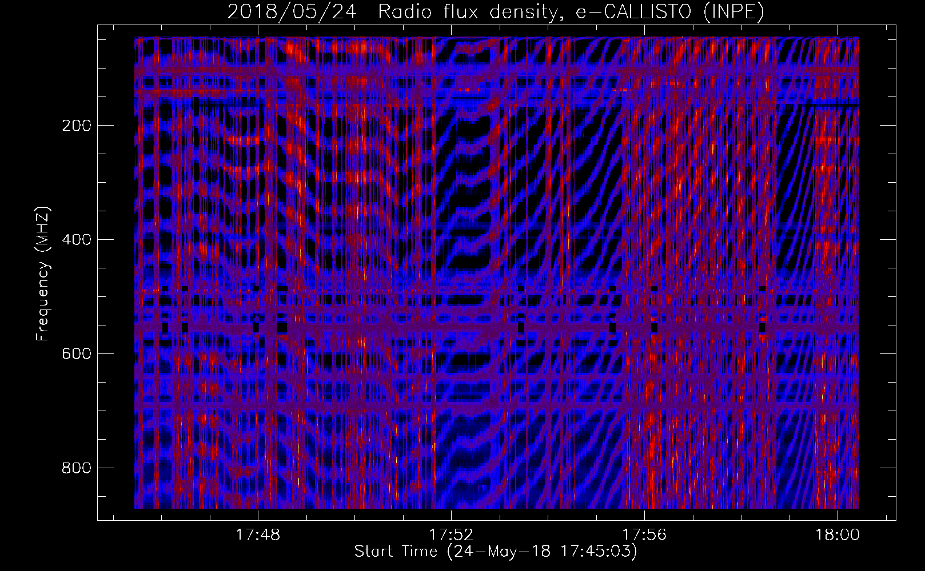Viewport: 925px width, 571px height.
Task: Click the 400 frequency tick label
Action: pyautogui.click(x=76, y=240)
